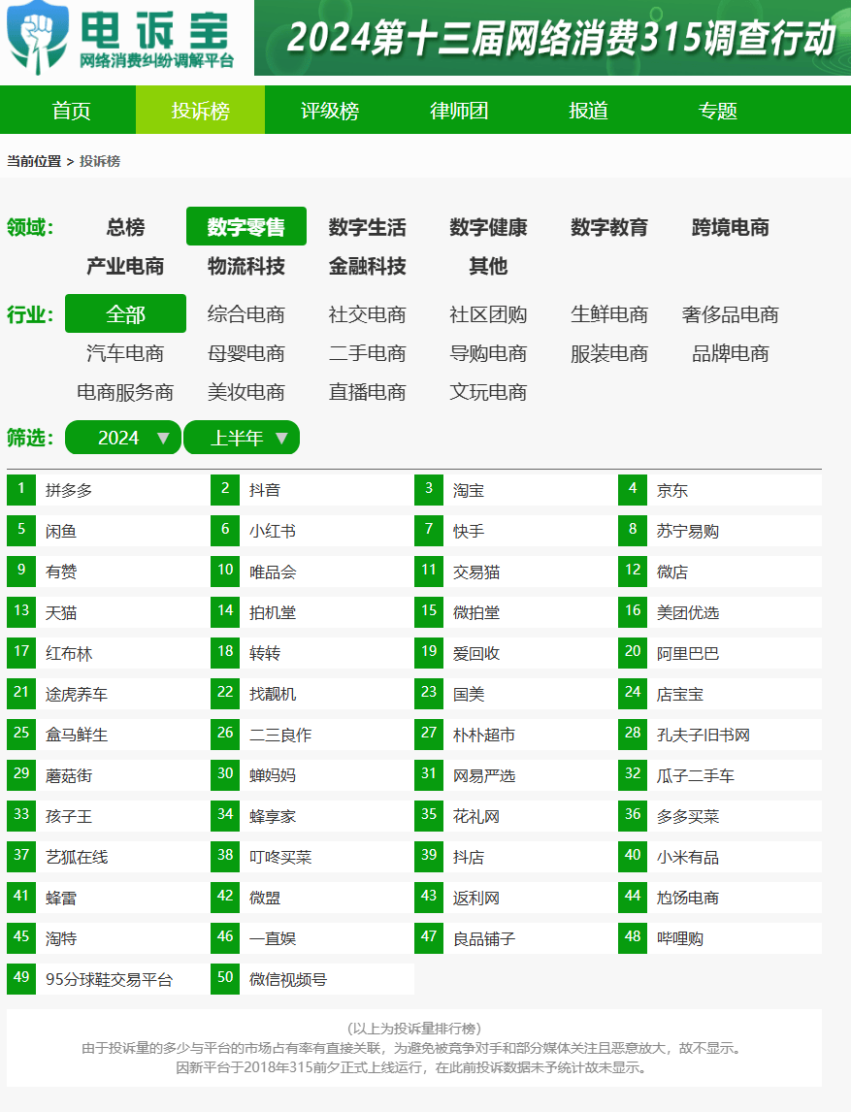Open the rank 2 entry 抖音

312,490
